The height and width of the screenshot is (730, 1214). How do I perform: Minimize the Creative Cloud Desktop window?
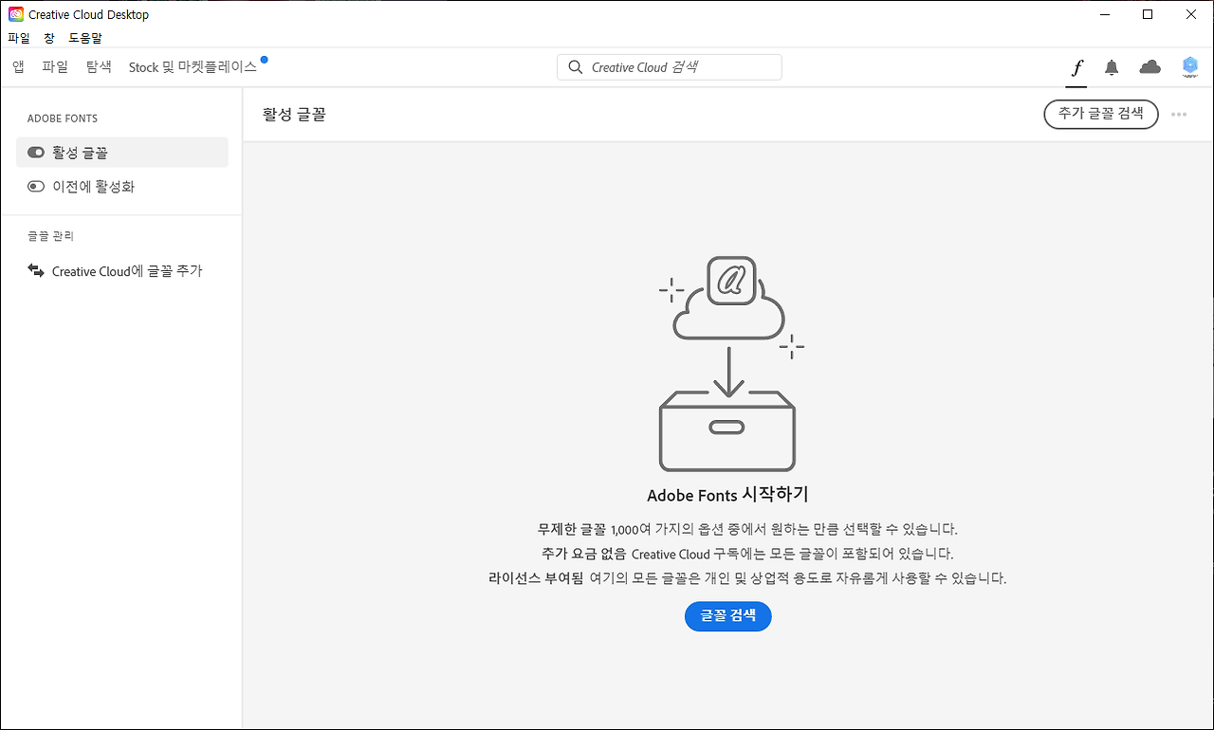pos(1105,14)
